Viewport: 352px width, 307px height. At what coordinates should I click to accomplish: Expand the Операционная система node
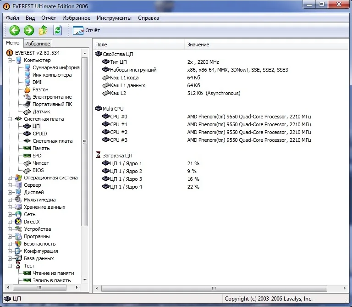(x=10, y=178)
